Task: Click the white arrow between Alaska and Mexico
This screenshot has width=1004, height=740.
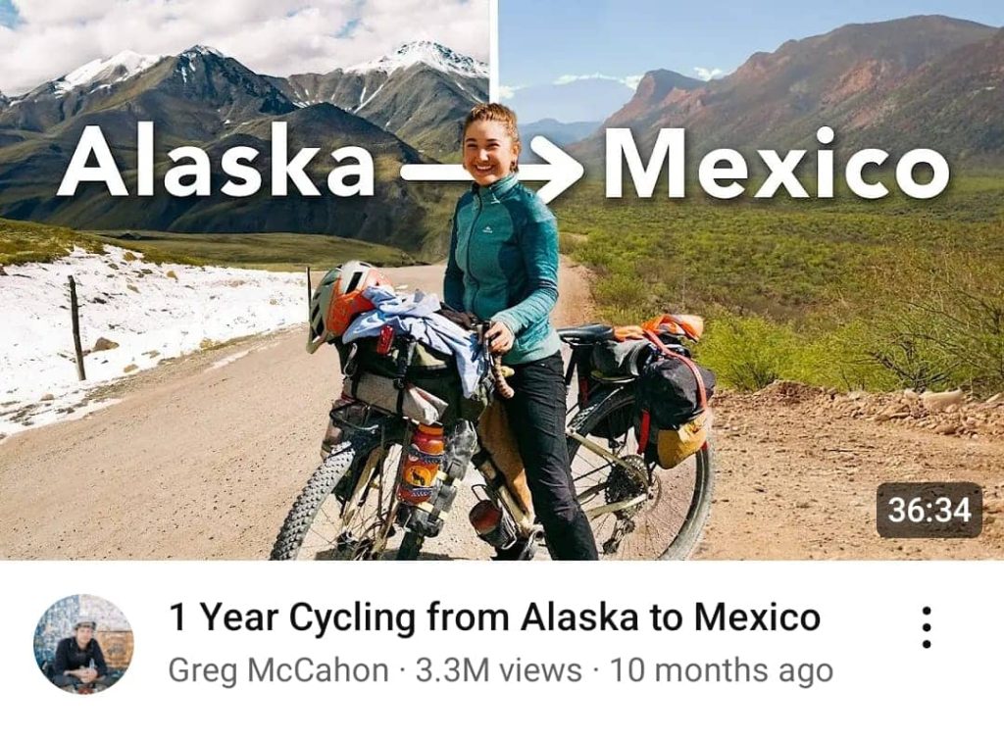Action: pyautogui.click(x=492, y=171)
